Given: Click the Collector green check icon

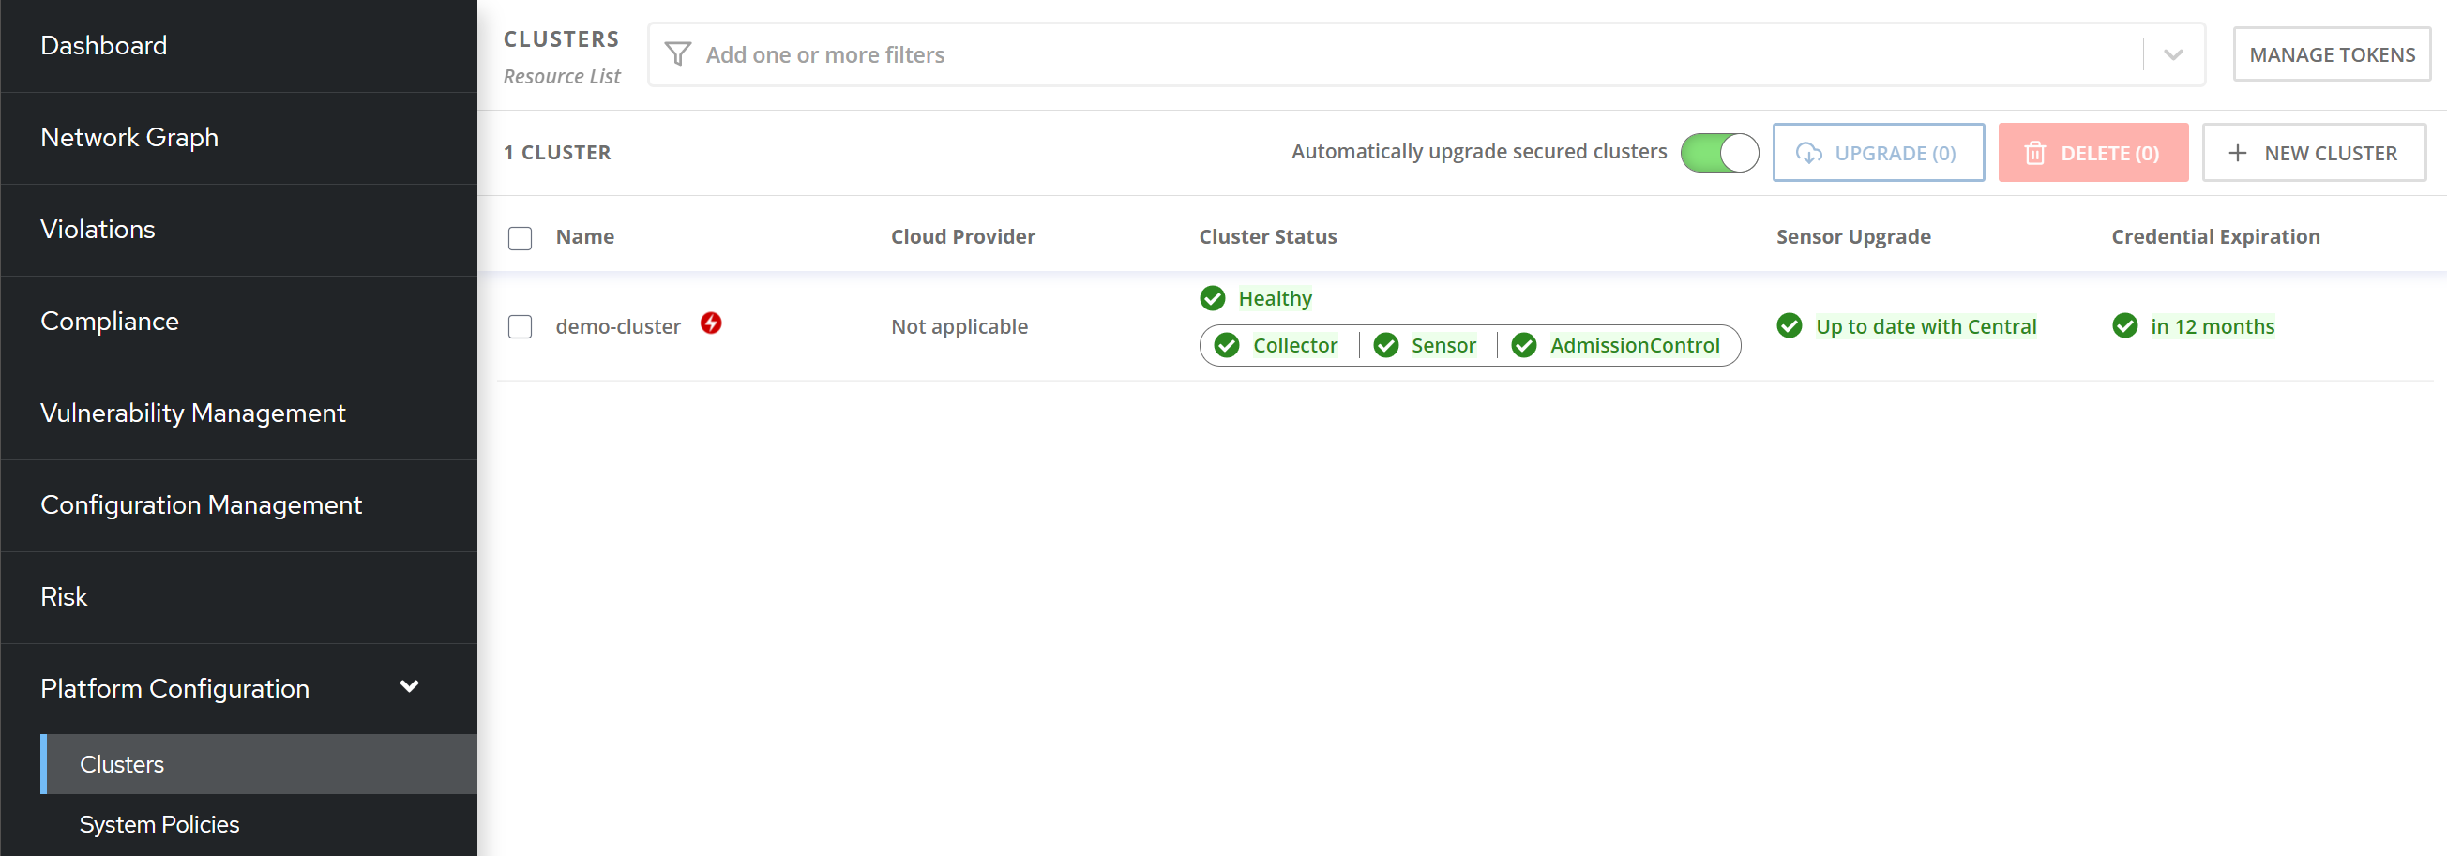Looking at the screenshot, I should coord(1227,345).
